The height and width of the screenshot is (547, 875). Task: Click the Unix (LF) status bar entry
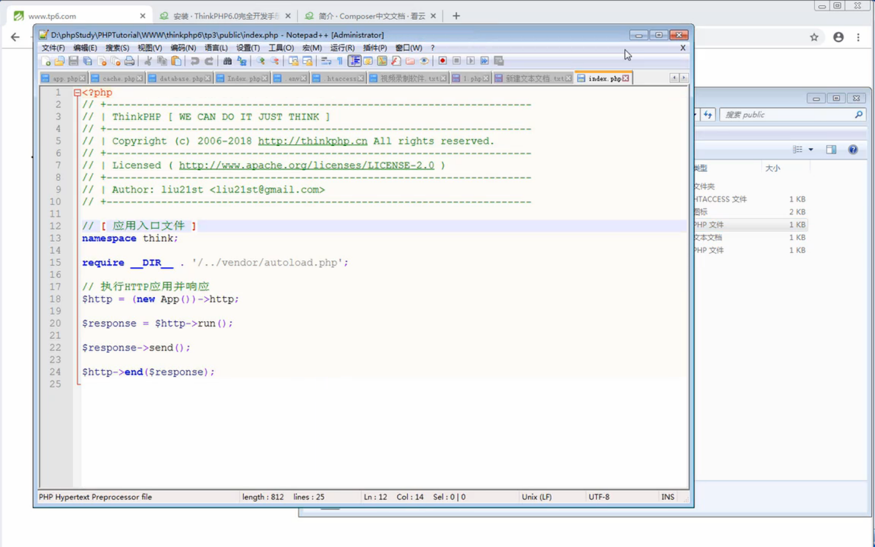click(536, 497)
